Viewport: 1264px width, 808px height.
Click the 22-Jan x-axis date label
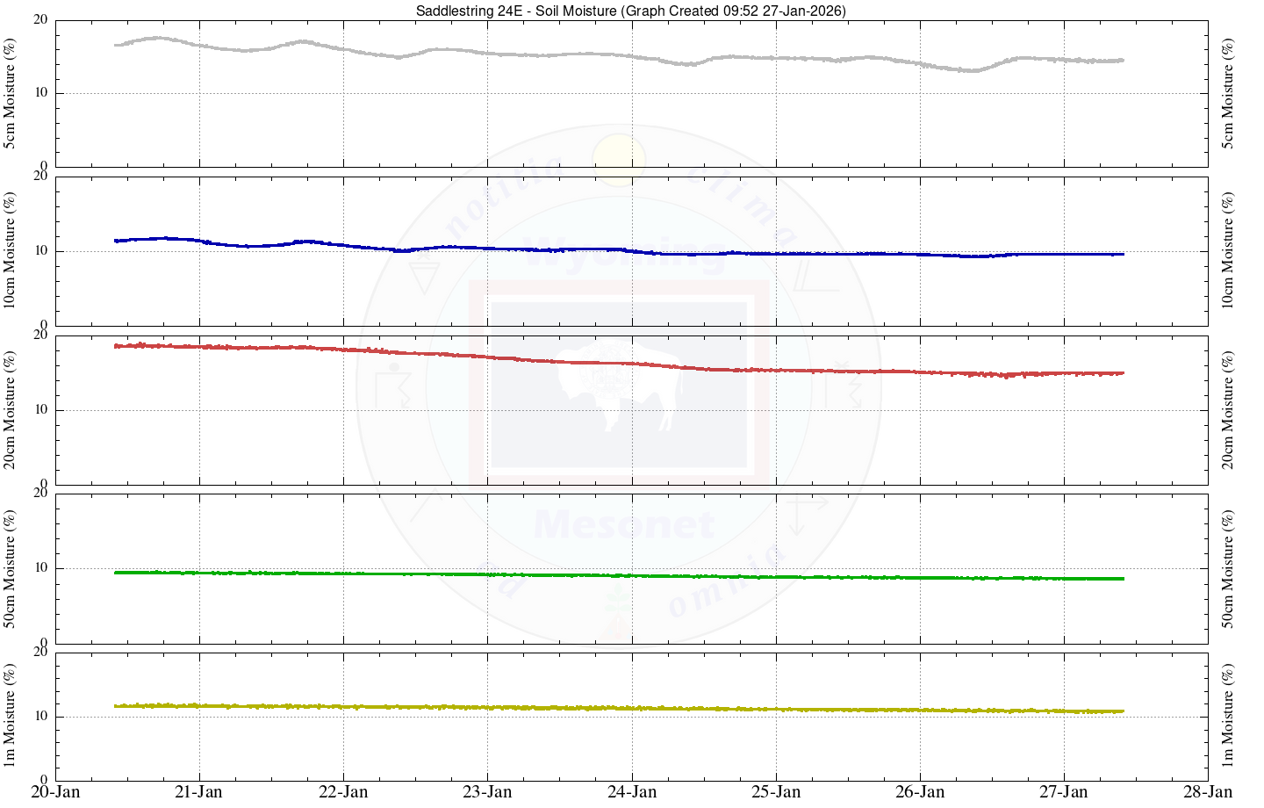343,792
